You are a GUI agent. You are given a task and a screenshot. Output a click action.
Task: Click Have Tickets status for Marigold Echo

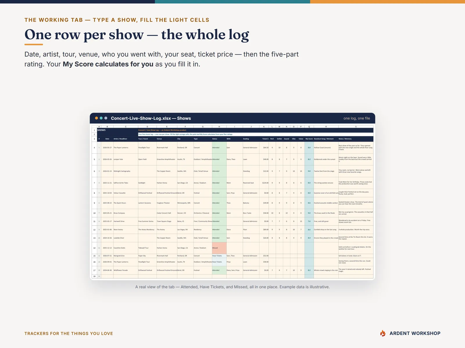point(219,256)
